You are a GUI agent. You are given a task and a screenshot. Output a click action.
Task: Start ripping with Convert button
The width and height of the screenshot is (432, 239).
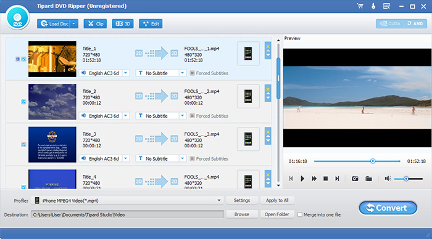click(388, 208)
